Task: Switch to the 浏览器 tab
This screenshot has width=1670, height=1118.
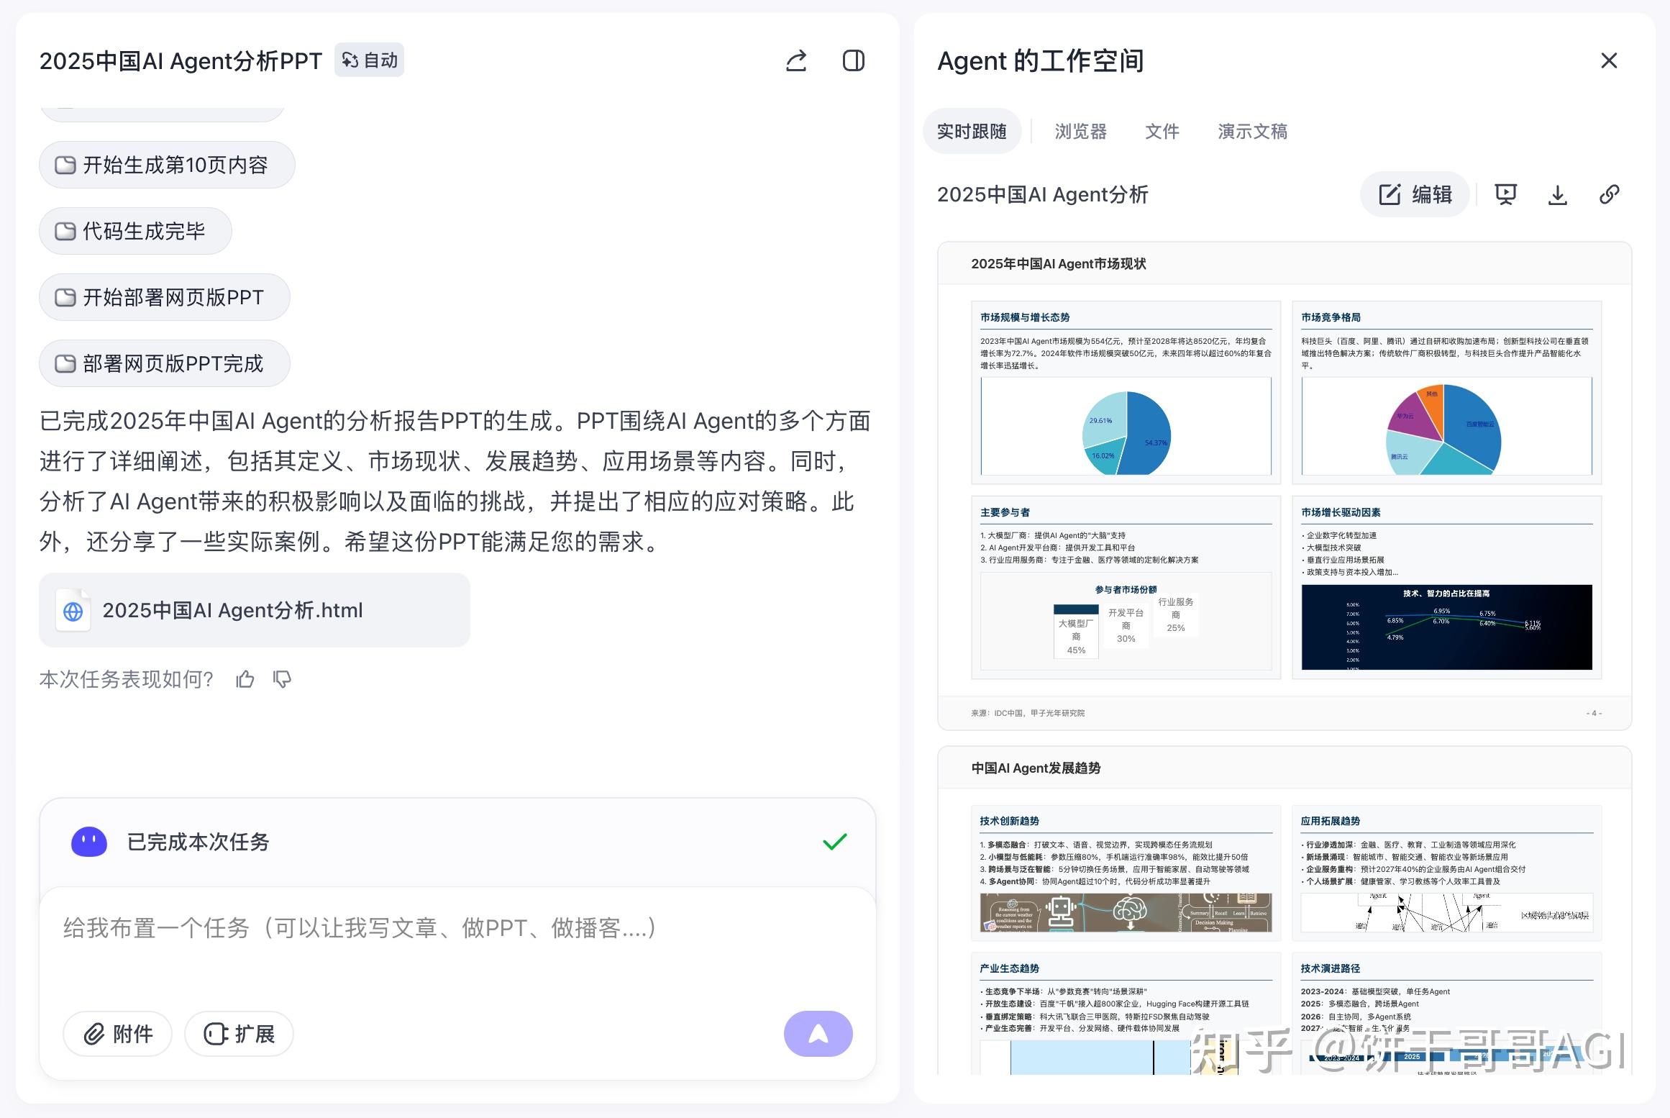Action: pos(1080,131)
